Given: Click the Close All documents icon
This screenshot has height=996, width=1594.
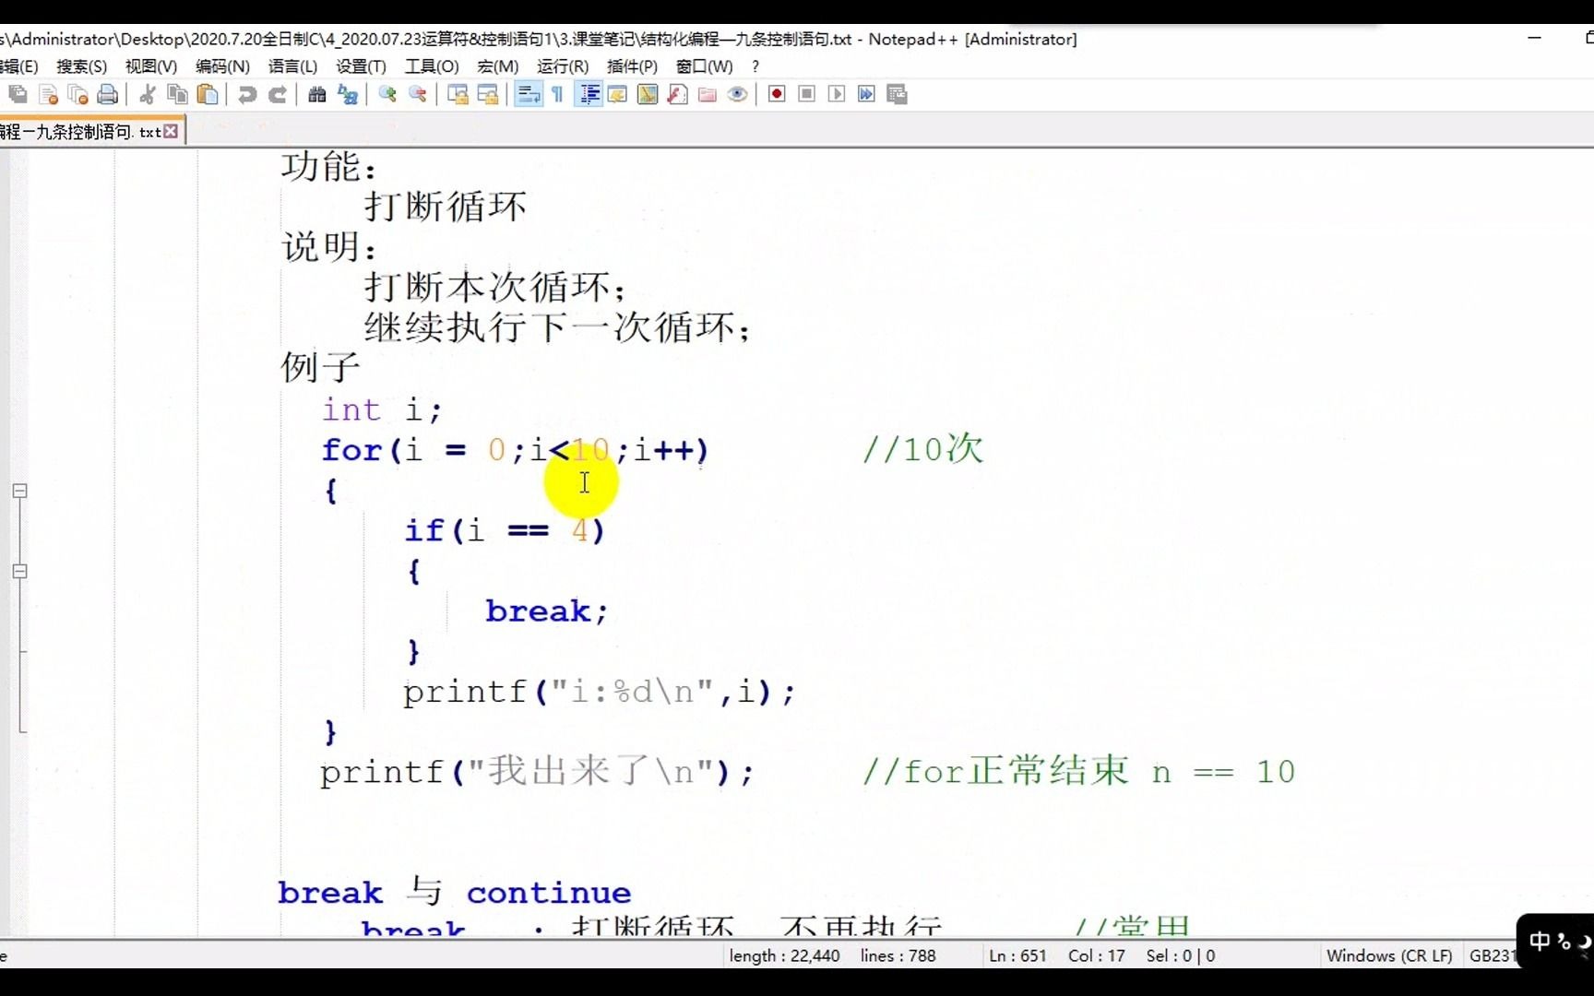Looking at the screenshot, I should (77, 94).
